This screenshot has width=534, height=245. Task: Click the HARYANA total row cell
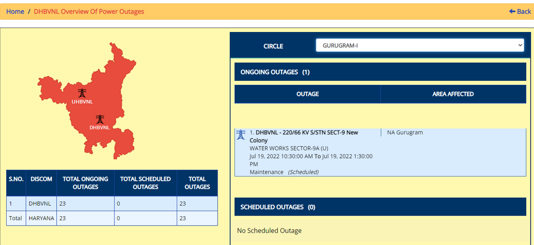tap(40, 218)
